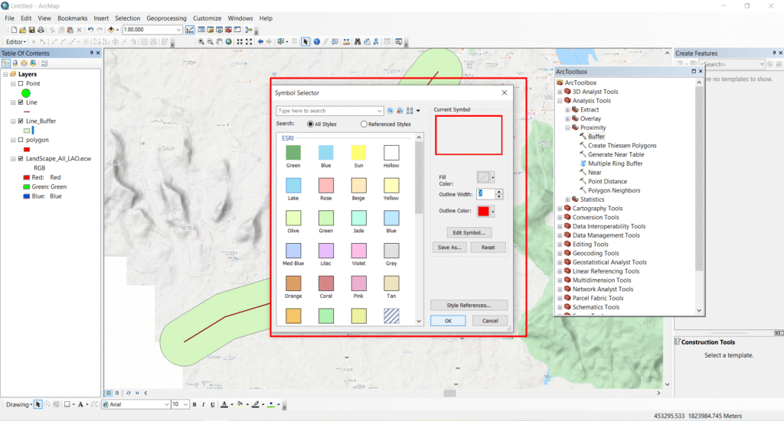Enable the Point layer checkbox

21,84
